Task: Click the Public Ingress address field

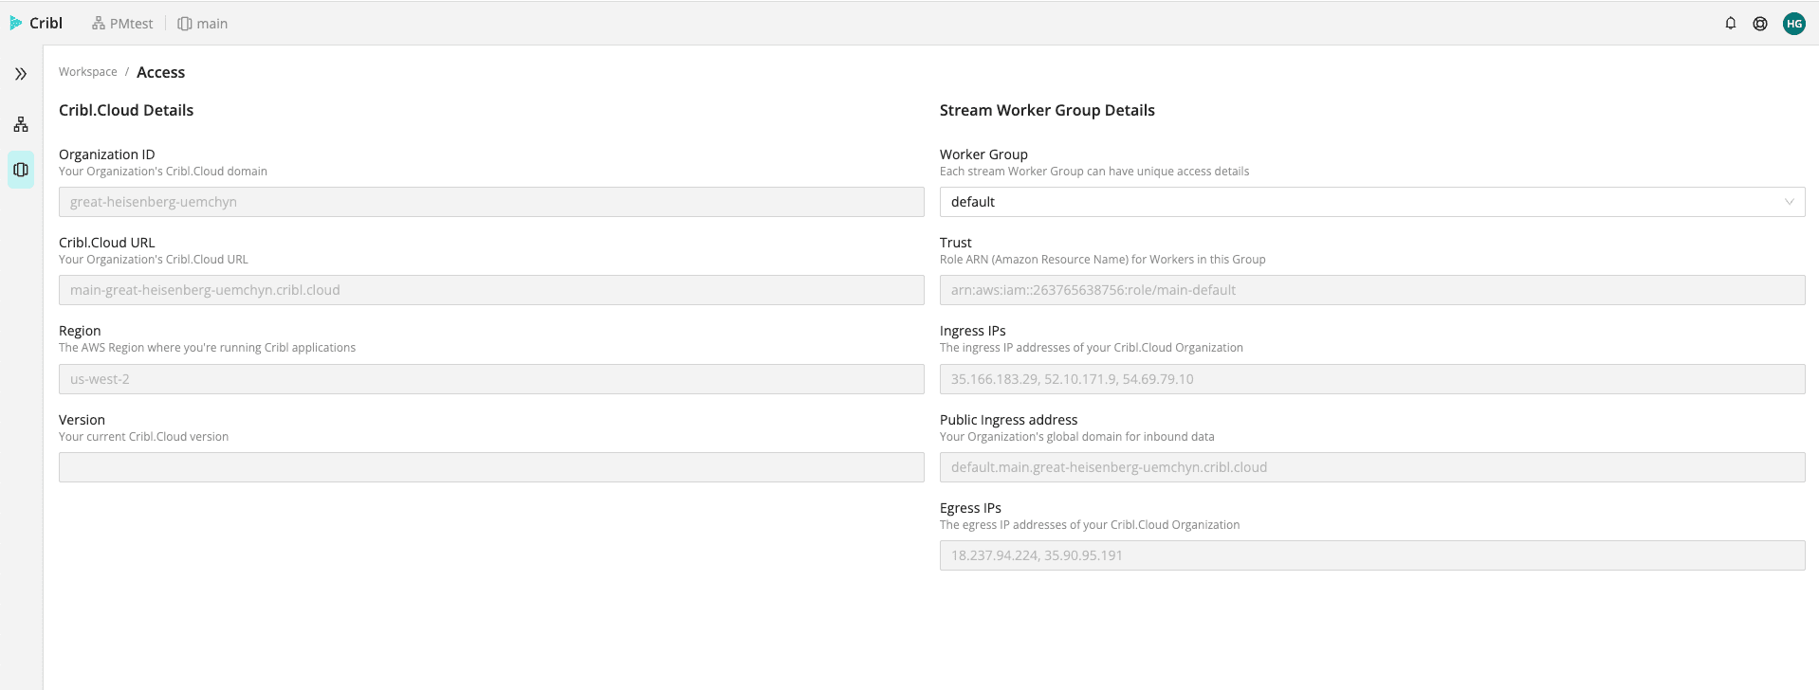Action: pyautogui.click(x=1371, y=467)
